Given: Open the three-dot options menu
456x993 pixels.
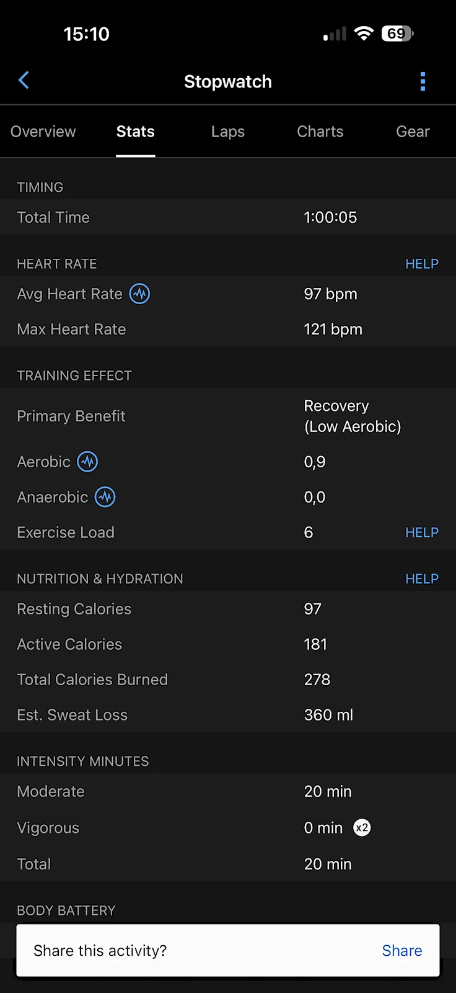Looking at the screenshot, I should pos(423,81).
